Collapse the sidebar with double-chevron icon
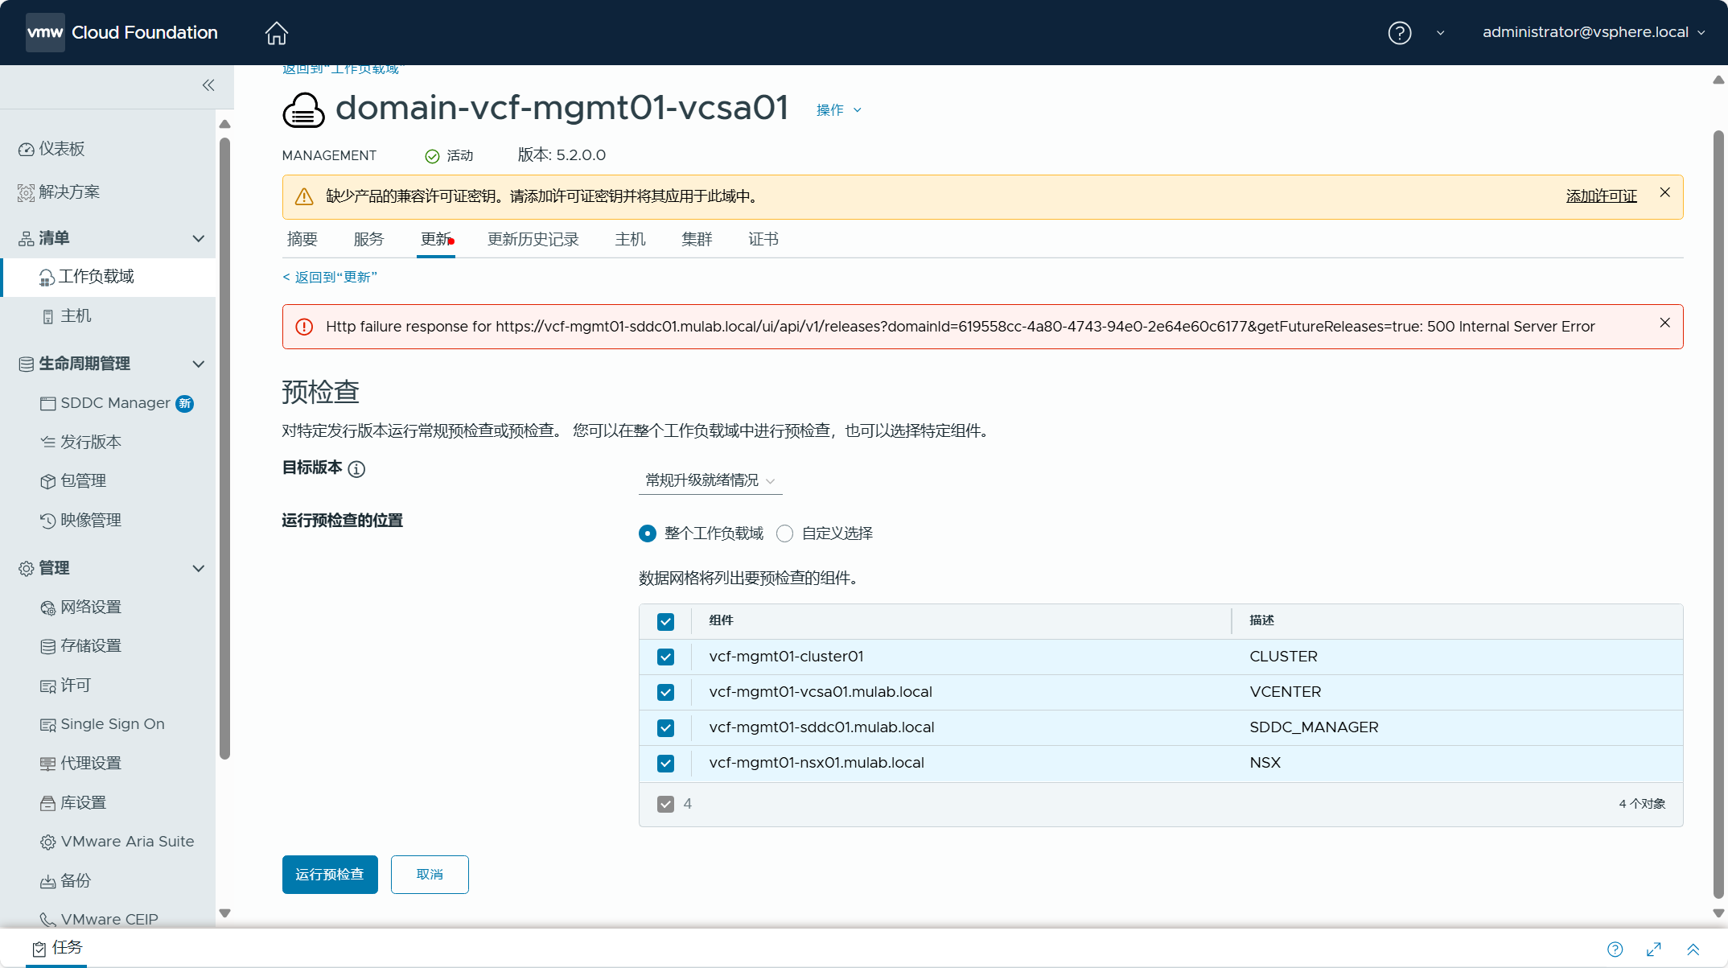Image resolution: width=1728 pixels, height=968 pixels. pos(208,85)
